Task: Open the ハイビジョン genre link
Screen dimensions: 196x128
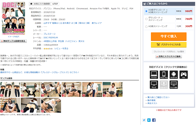Action: pyautogui.click(x=71, y=41)
